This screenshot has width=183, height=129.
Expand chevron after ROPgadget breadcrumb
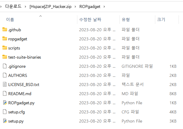click(x=104, y=7)
